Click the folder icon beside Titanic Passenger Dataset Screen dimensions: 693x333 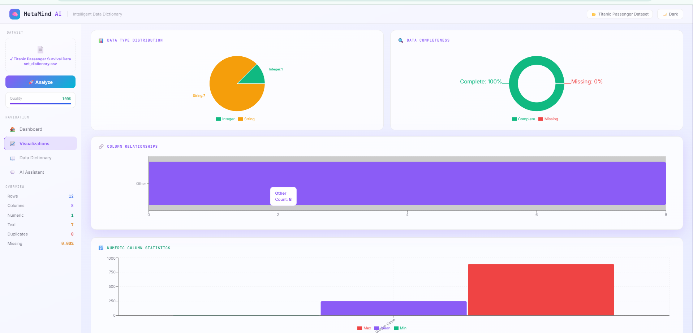coord(594,14)
